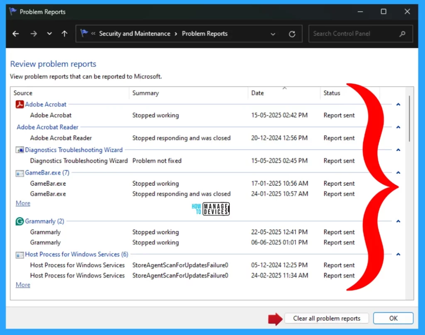
Task: Collapse the Adobe Acrobat Reader group
Action: coord(398,127)
